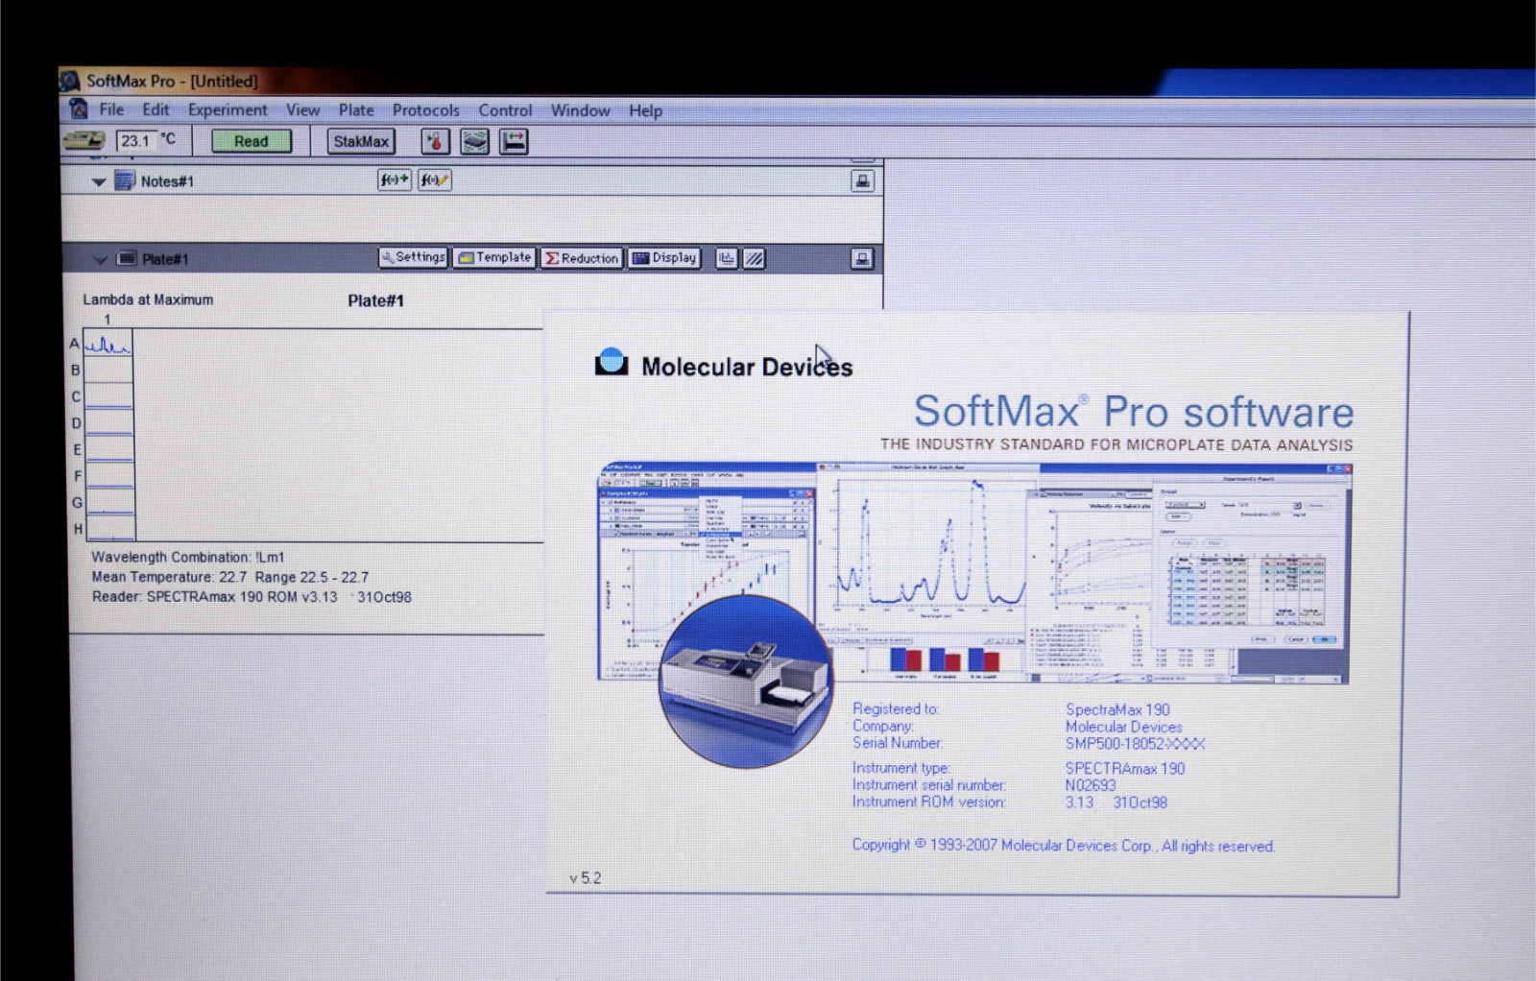Click the 'SpectraMax 190' registered-to value

pyautogui.click(x=1117, y=709)
